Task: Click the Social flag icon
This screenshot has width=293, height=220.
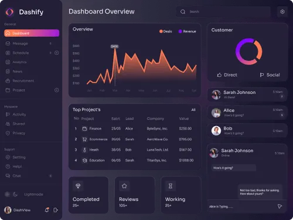Action: pos(262,75)
